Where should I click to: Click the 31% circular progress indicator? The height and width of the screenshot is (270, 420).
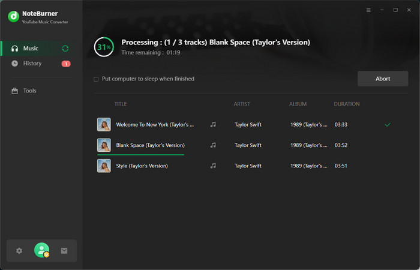[x=104, y=47]
